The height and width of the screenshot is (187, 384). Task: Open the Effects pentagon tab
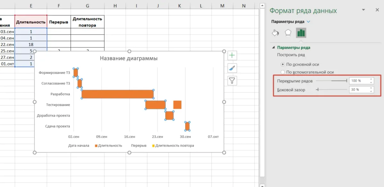288,33
